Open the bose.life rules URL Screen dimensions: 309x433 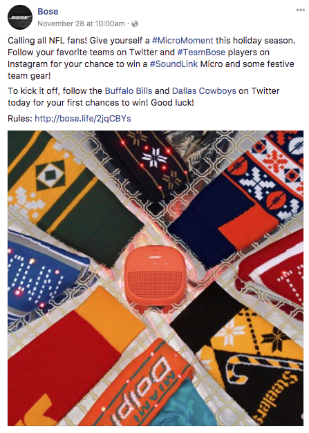83,119
